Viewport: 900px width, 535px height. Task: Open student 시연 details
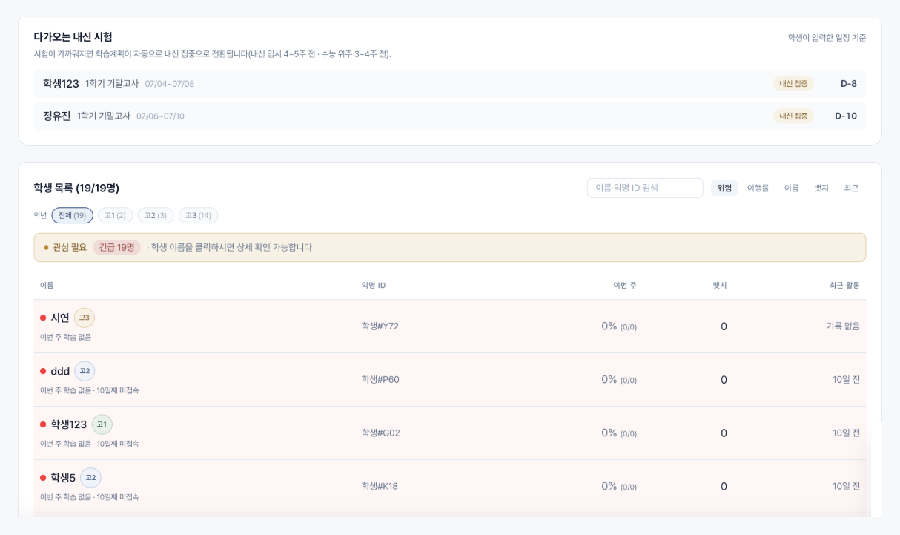coord(60,318)
